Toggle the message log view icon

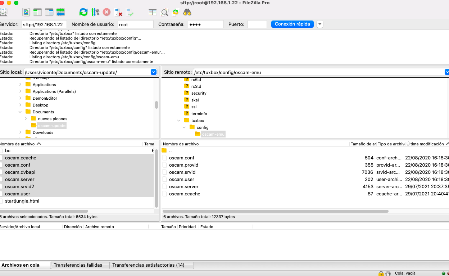coord(26,12)
